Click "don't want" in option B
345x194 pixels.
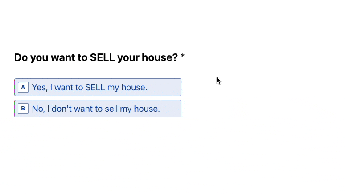click(72, 109)
